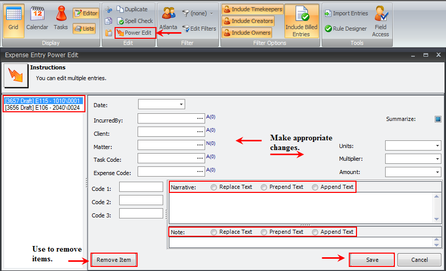
Task: Select Replace Text for Narrative
Action: click(x=214, y=187)
